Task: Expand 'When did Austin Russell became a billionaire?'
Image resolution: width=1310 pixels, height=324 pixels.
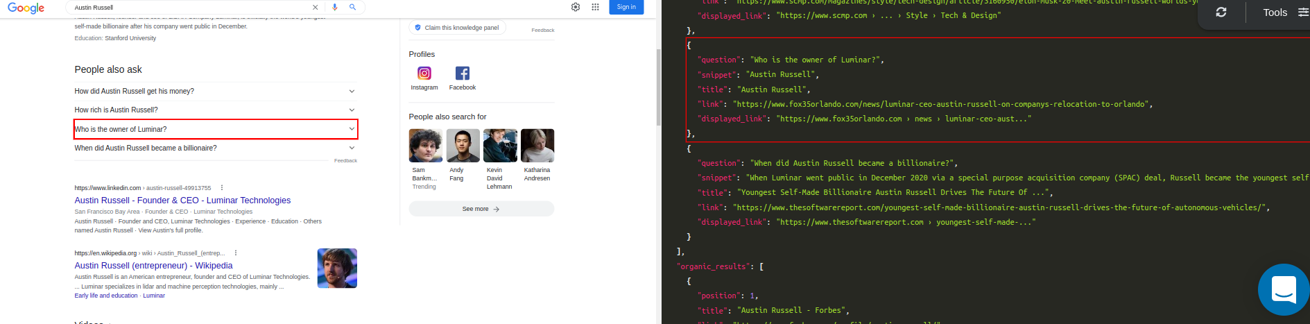Action: 216,148
